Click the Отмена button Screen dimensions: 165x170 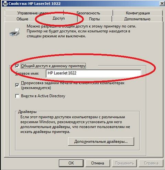(x=98, y=163)
